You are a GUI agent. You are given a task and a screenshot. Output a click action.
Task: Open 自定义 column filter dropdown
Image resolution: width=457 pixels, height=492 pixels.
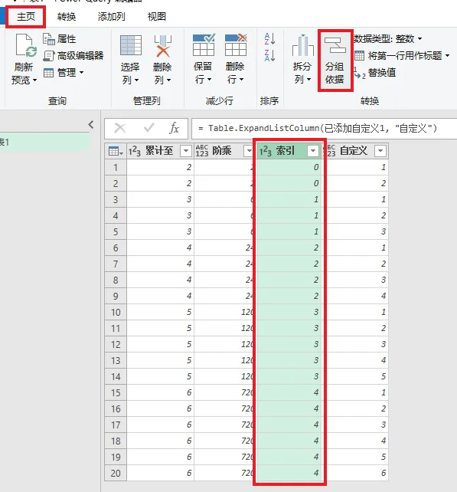(380, 151)
